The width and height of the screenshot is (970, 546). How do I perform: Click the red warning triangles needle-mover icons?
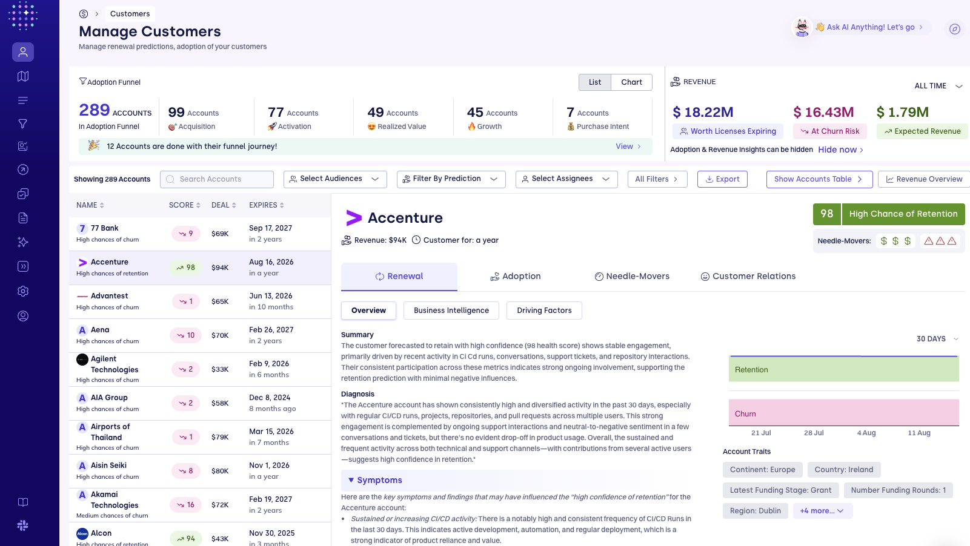click(x=940, y=241)
